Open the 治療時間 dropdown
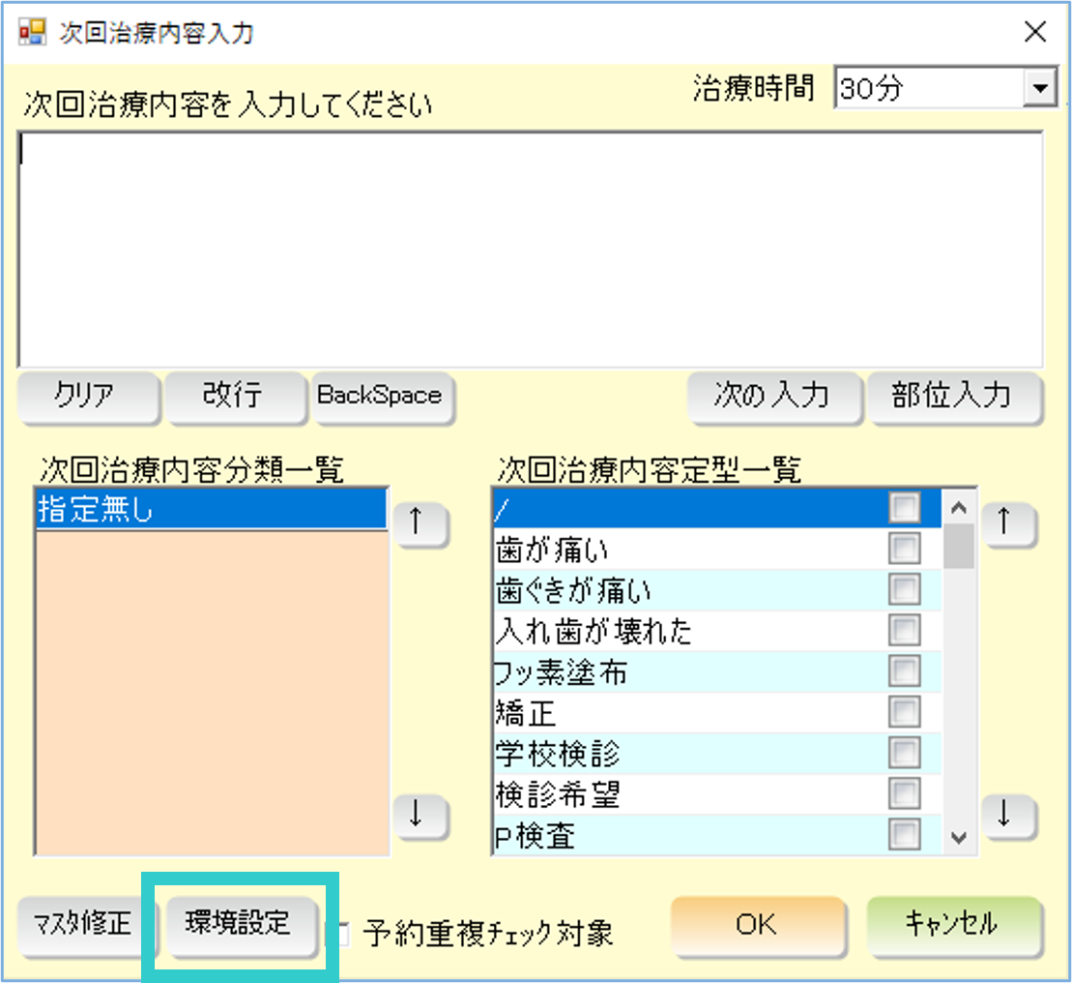This screenshot has width=1072, height=983. coord(1039,90)
